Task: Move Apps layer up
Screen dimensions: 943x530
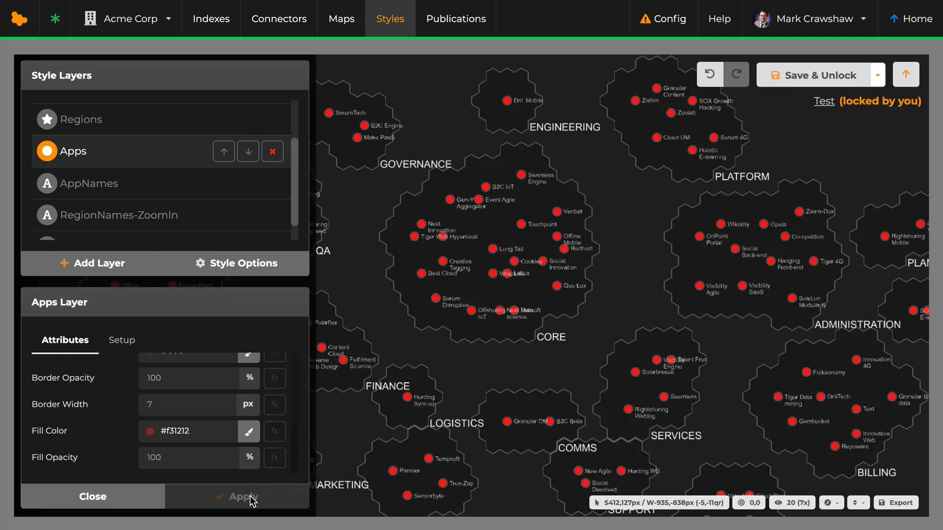Action: pyautogui.click(x=224, y=152)
